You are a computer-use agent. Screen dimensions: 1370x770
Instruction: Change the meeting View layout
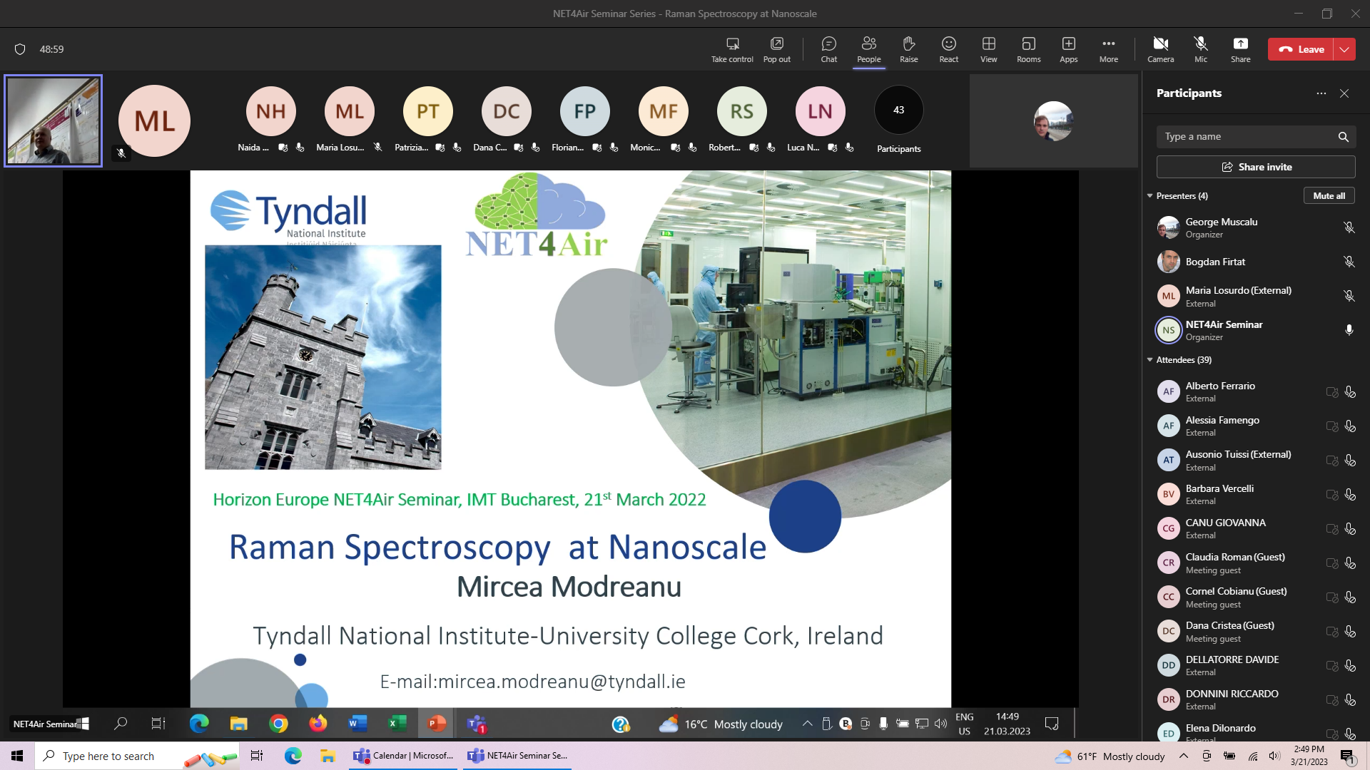pyautogui.click(x=988, y=48)
